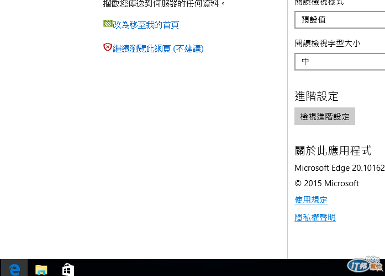385x276 pixels.
Task: Open the 使用規定 link
Action: (x=311, y=200)
